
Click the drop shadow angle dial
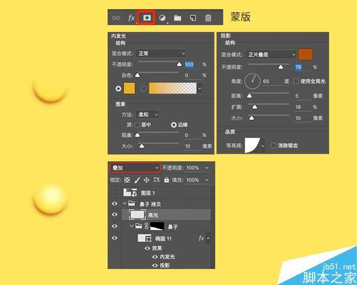(x=253, y=82)
